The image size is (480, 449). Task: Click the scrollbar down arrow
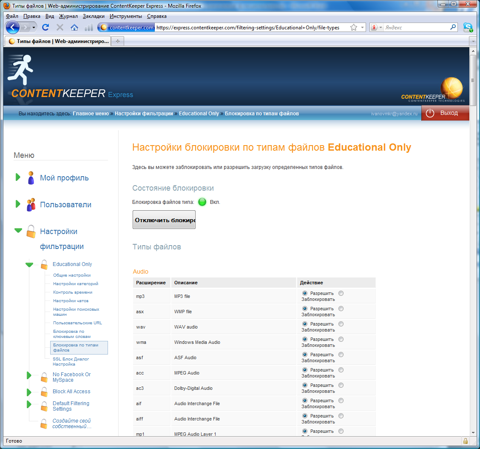[473, 433]
